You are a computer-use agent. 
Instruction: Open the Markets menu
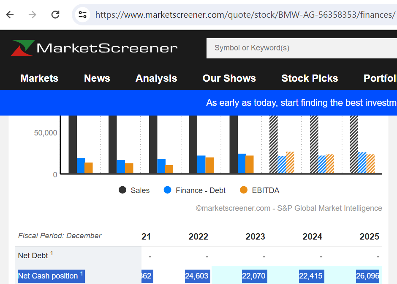pos(39,78)
